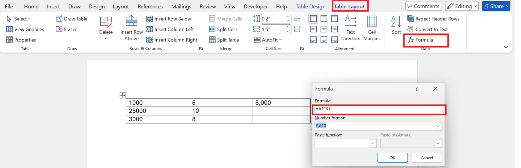Select Align Top Center

pyautogui.click(x=324, y=19)
